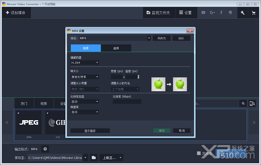This screenshot has height=165, width=261.
Task: Switch to the 热门 popular tab
Action: pos(24,104)
